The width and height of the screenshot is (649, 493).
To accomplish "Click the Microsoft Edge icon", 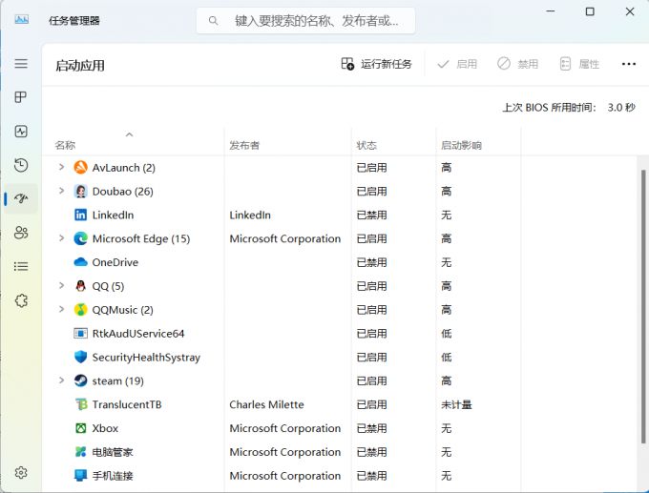I will click(x=81, y=238).
